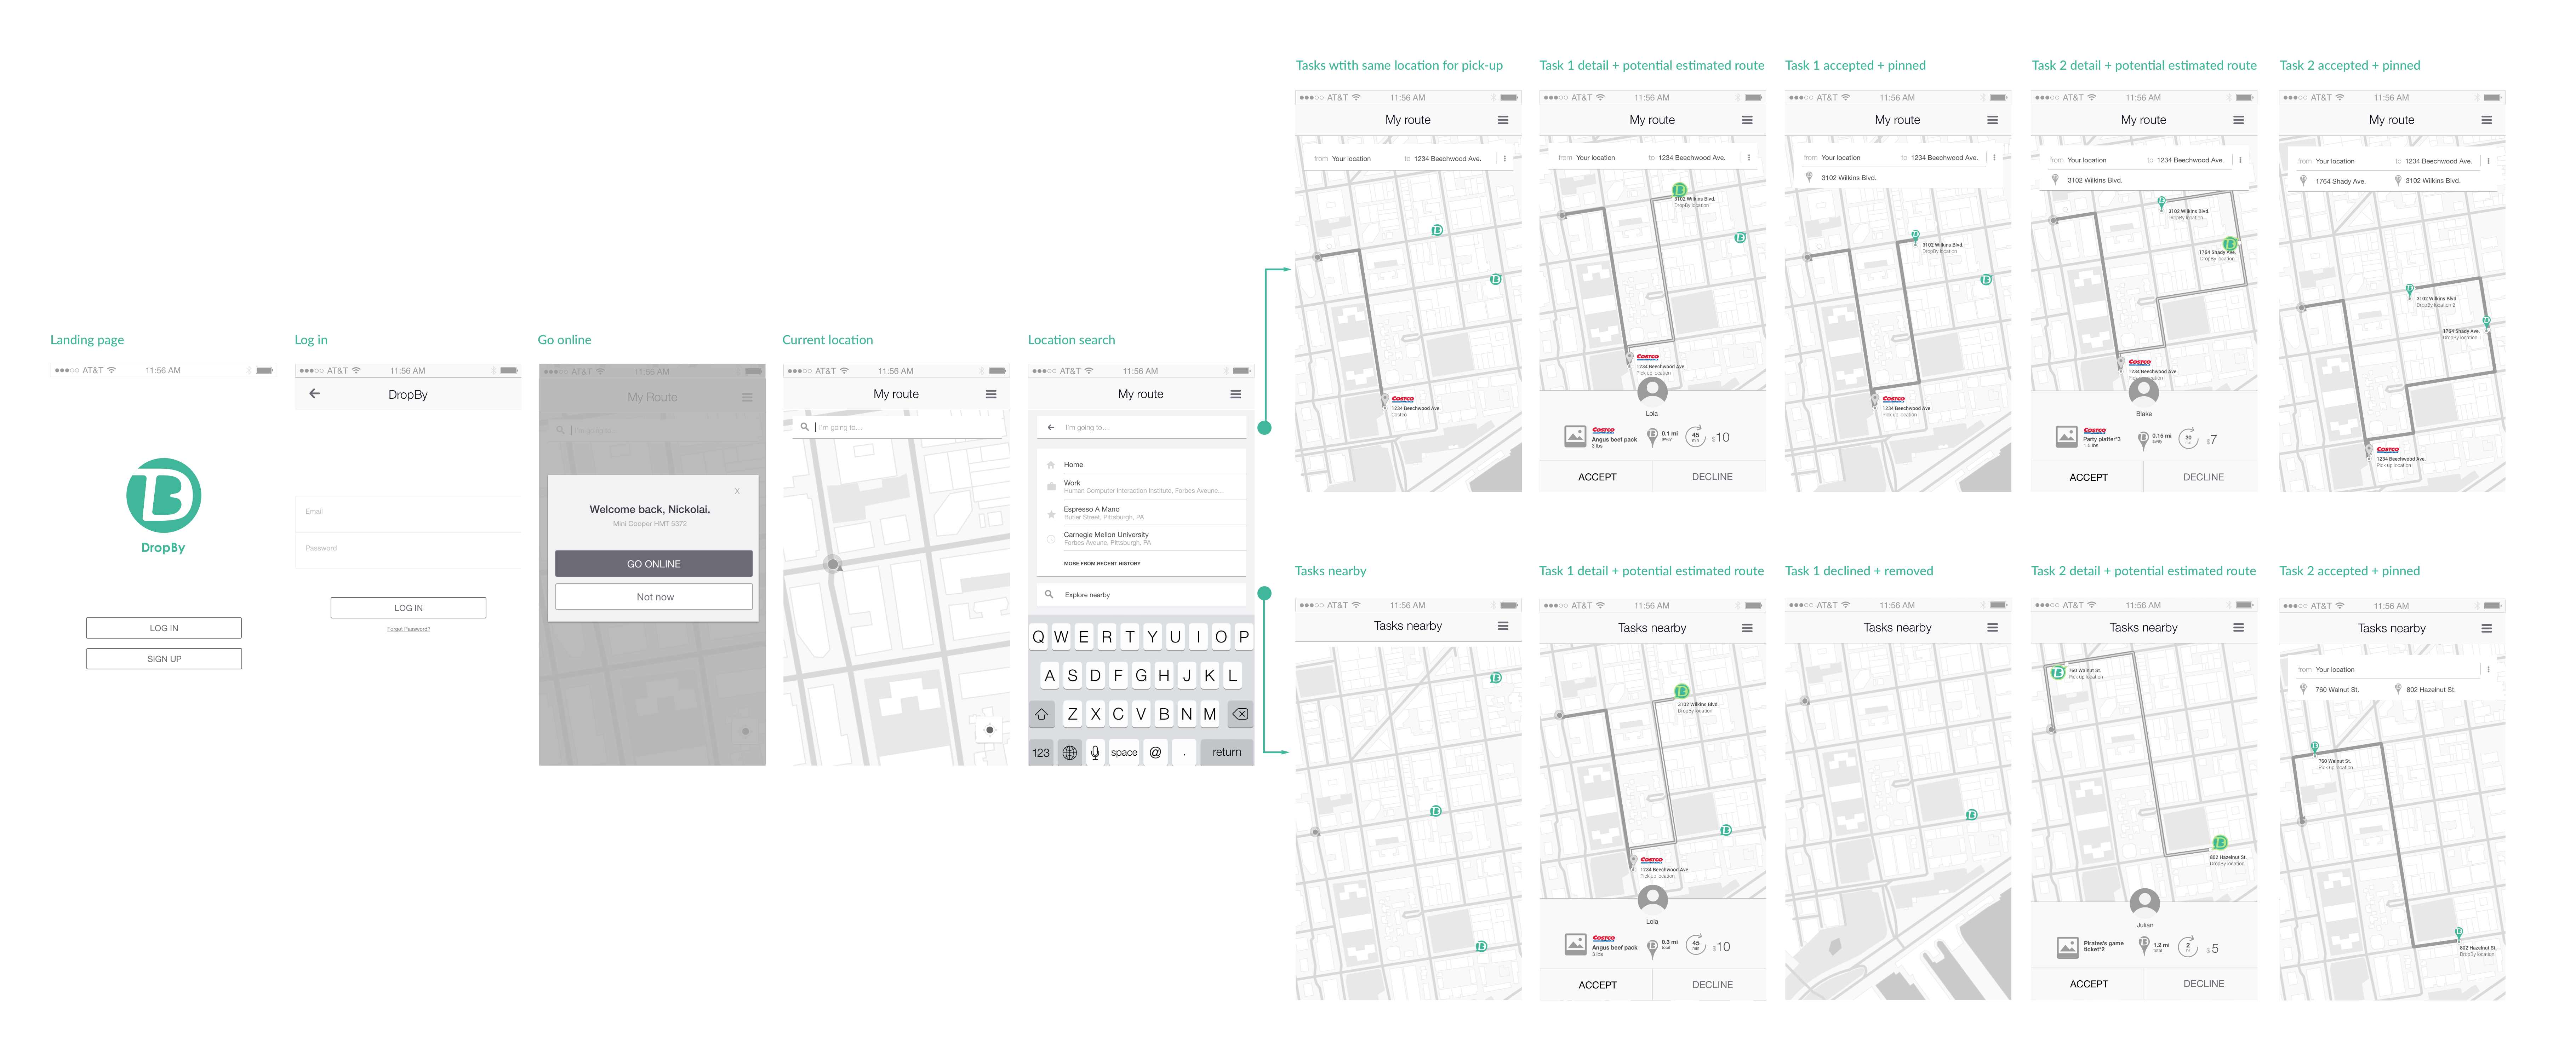Click Lola's avatar on the Tasks nearby screen
Image resolution: width=2576 pixels, height=1044 pixels.
pyautogui.click(x=1652, y=900)
